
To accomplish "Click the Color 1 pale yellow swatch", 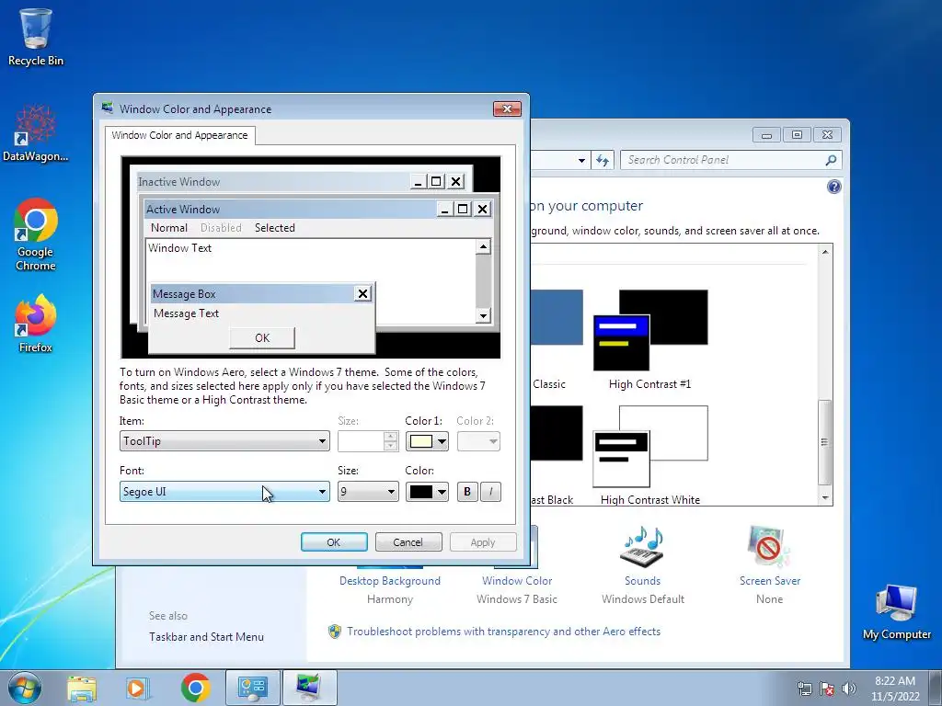I will point(420,442).
